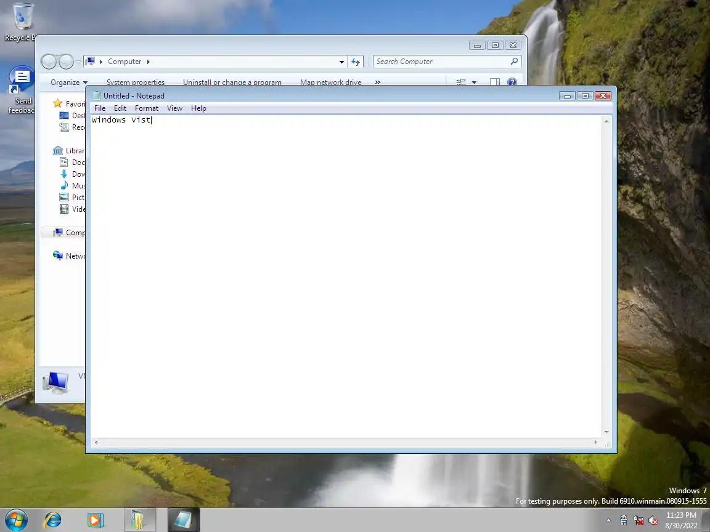Screen dimensions: 710x532
Task: Open Send feedback desktop shortcut
Action: [20, 90]
